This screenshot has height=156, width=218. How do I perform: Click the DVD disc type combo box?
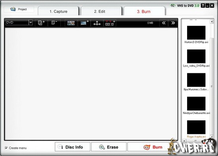pyautogui.click(x=19, y=22)
